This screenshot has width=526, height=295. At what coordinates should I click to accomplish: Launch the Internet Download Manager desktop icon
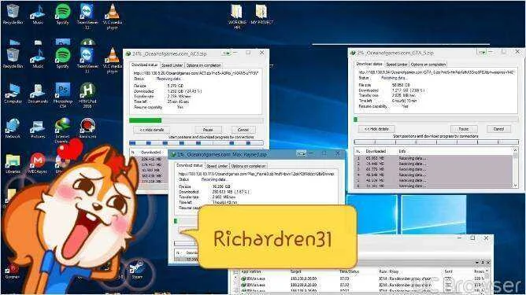click(62, 130)
